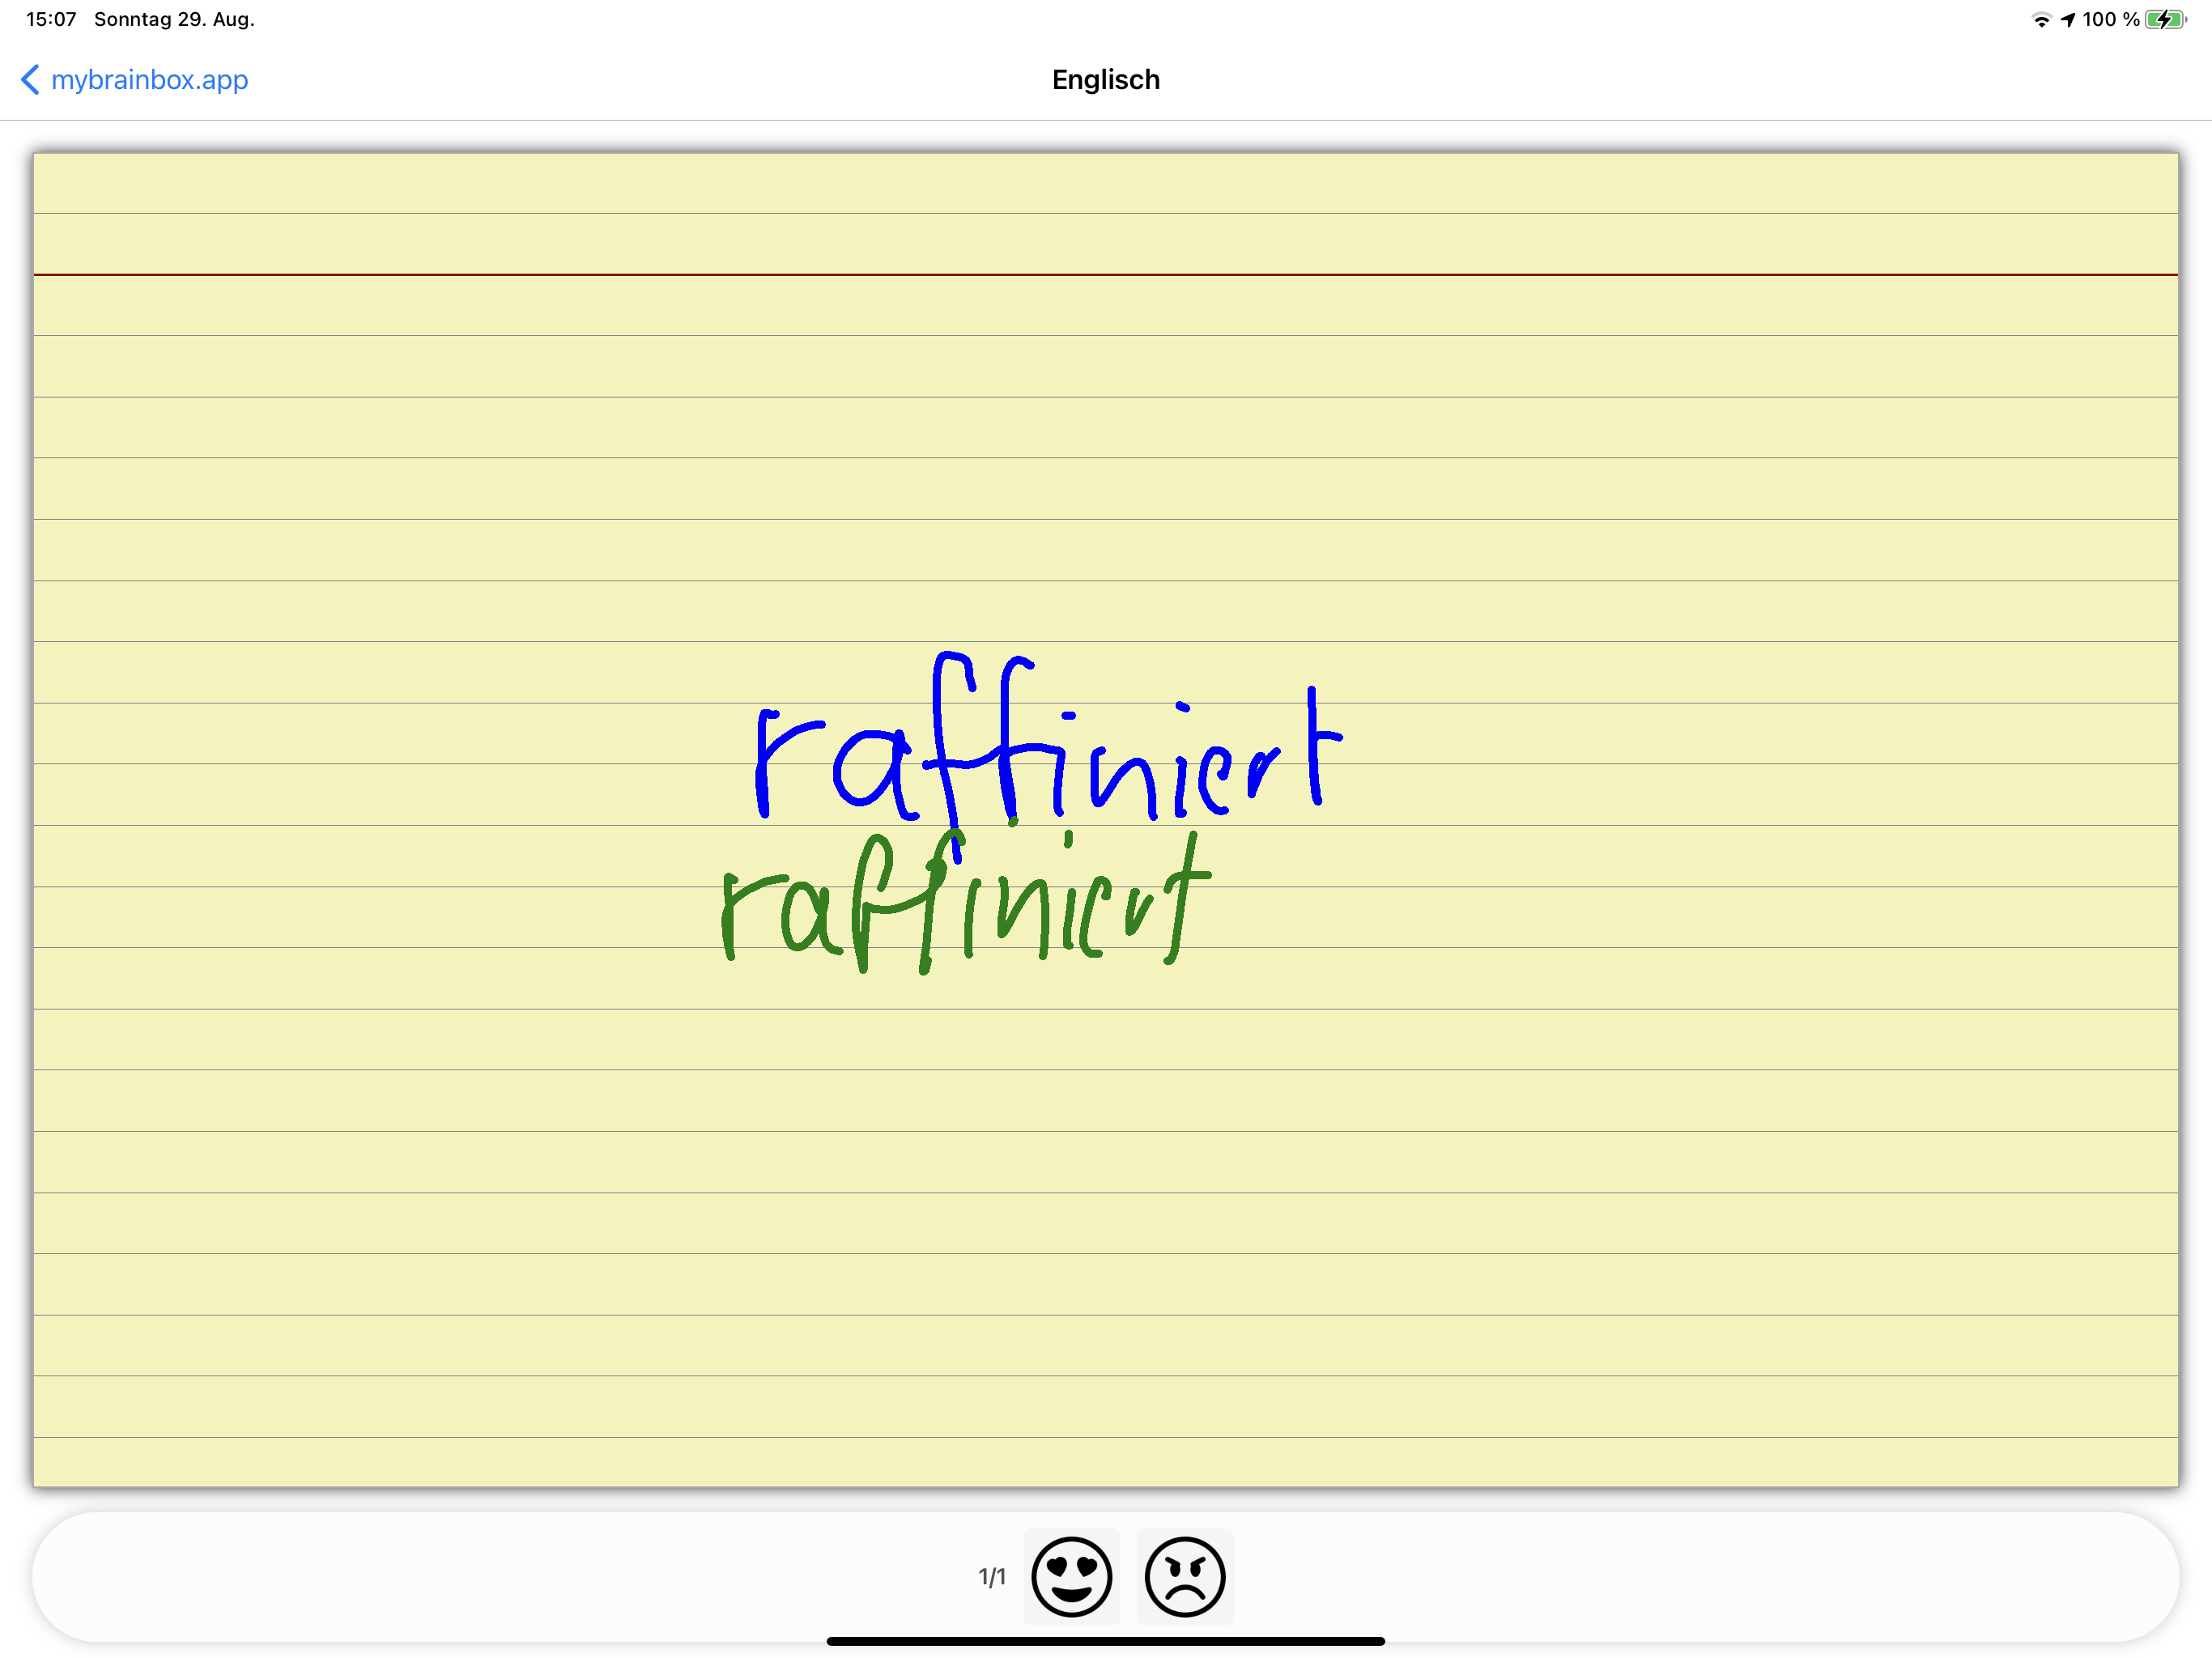
Task: Tap the Wi-Fi status icon
Action: (x=2041, y=20)
